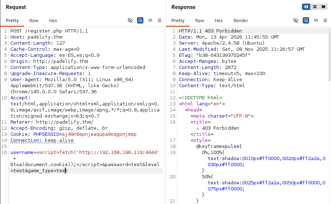Toggle show \n newline characters in Request pane
The image size is (331, 204).
[x=150, y=20]
